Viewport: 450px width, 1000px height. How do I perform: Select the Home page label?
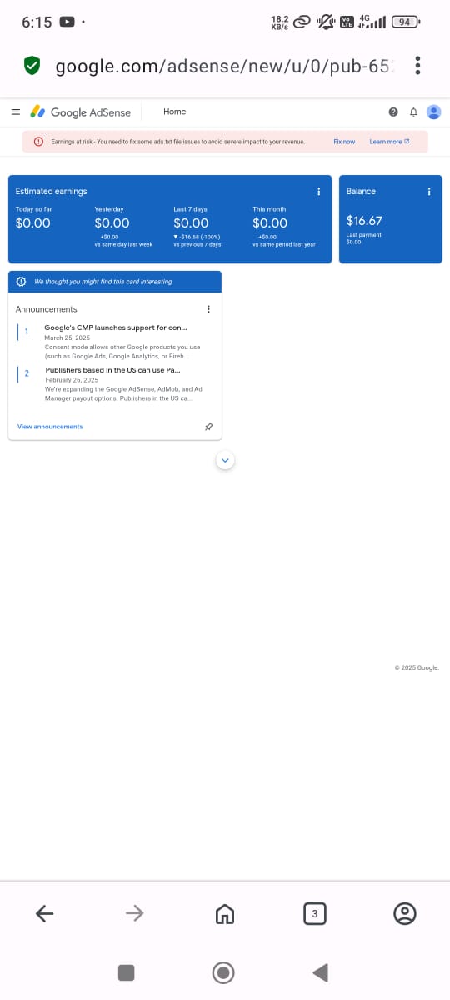[175, 112]
